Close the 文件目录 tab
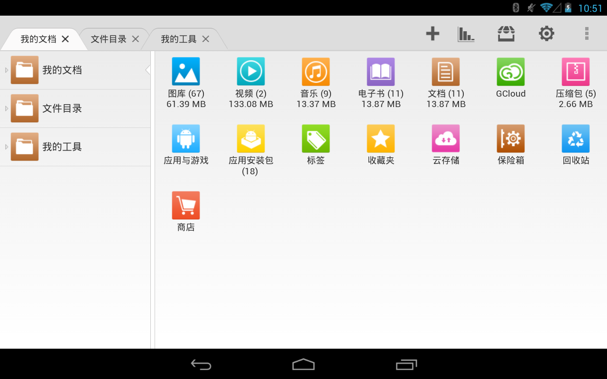The height and width of the screenshot is (379, 607). coord(136,39)
